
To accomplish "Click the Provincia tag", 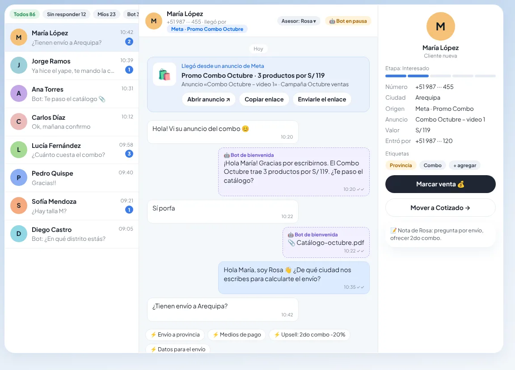I will point(401,165).
